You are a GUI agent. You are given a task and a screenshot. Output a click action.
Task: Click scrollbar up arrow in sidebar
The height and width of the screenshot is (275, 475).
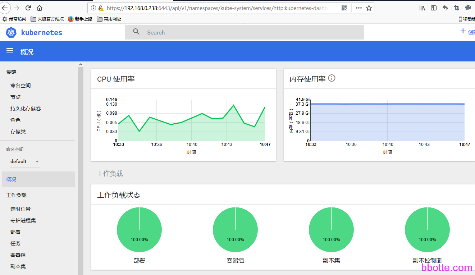81,64
